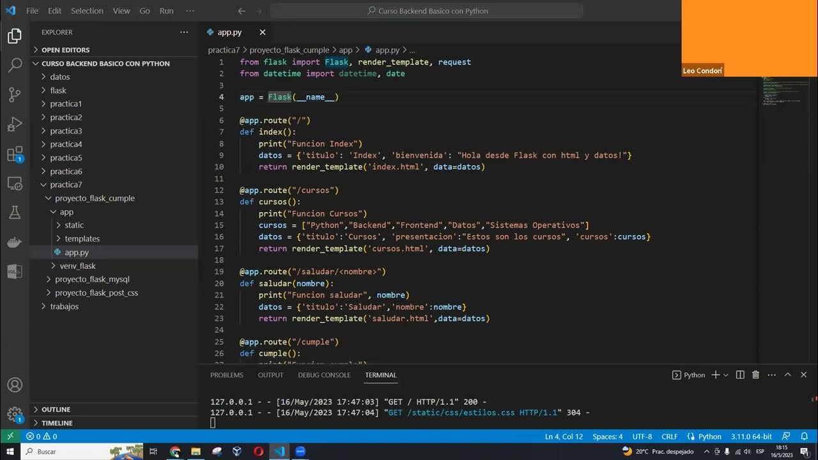Close the terminal panel
This screenshot has height=460, width=818.
[804, 375]
